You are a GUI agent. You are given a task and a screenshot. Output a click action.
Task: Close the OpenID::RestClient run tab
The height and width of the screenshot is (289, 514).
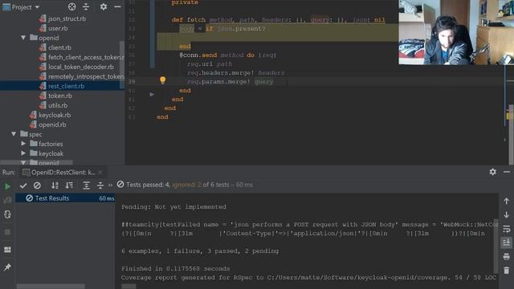click(x=100, y=172)
